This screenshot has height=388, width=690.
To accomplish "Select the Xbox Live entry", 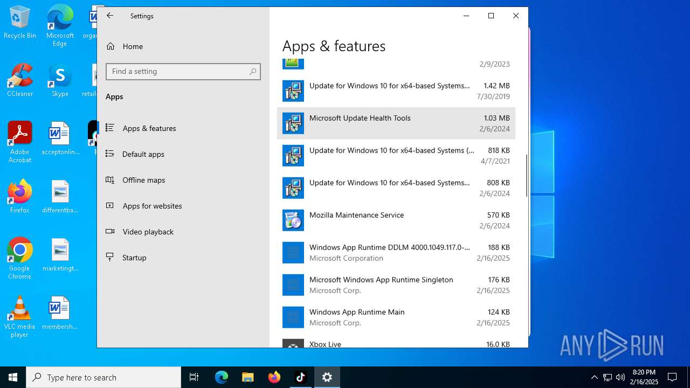I will pos(396,342).
